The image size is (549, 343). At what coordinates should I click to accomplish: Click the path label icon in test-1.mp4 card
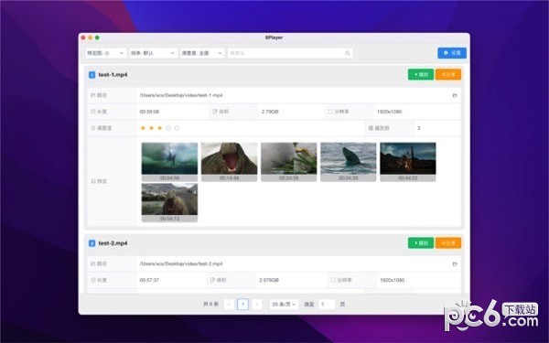93,95
